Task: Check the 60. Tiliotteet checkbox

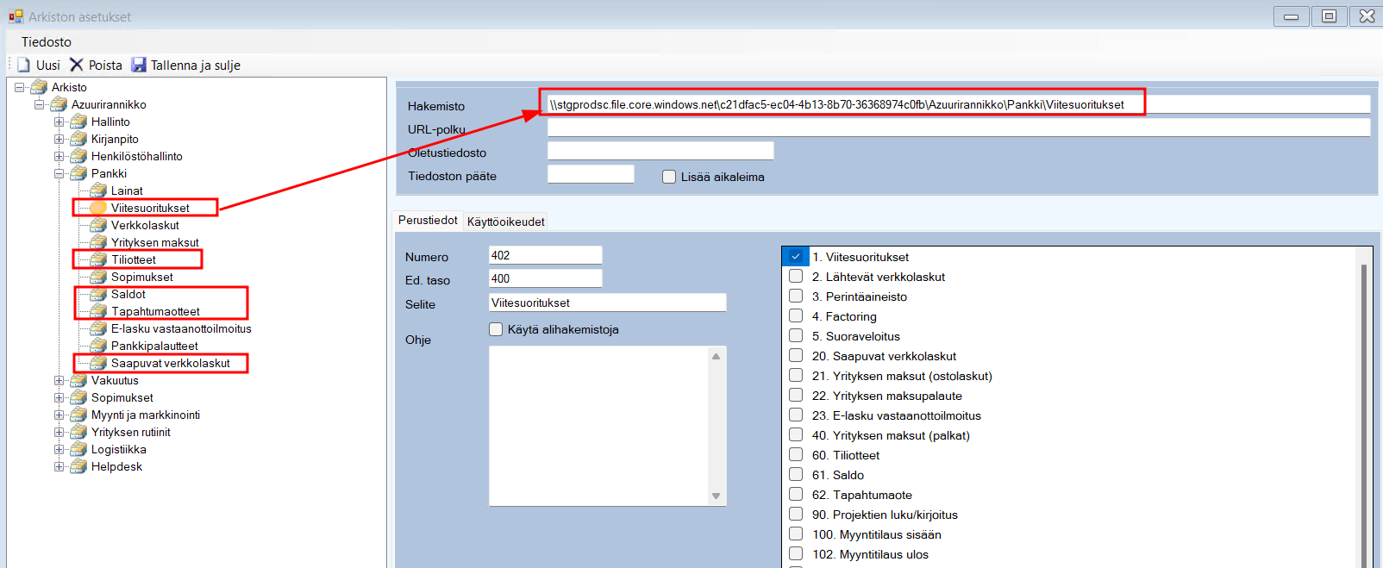Action: [x=796, y=455]
